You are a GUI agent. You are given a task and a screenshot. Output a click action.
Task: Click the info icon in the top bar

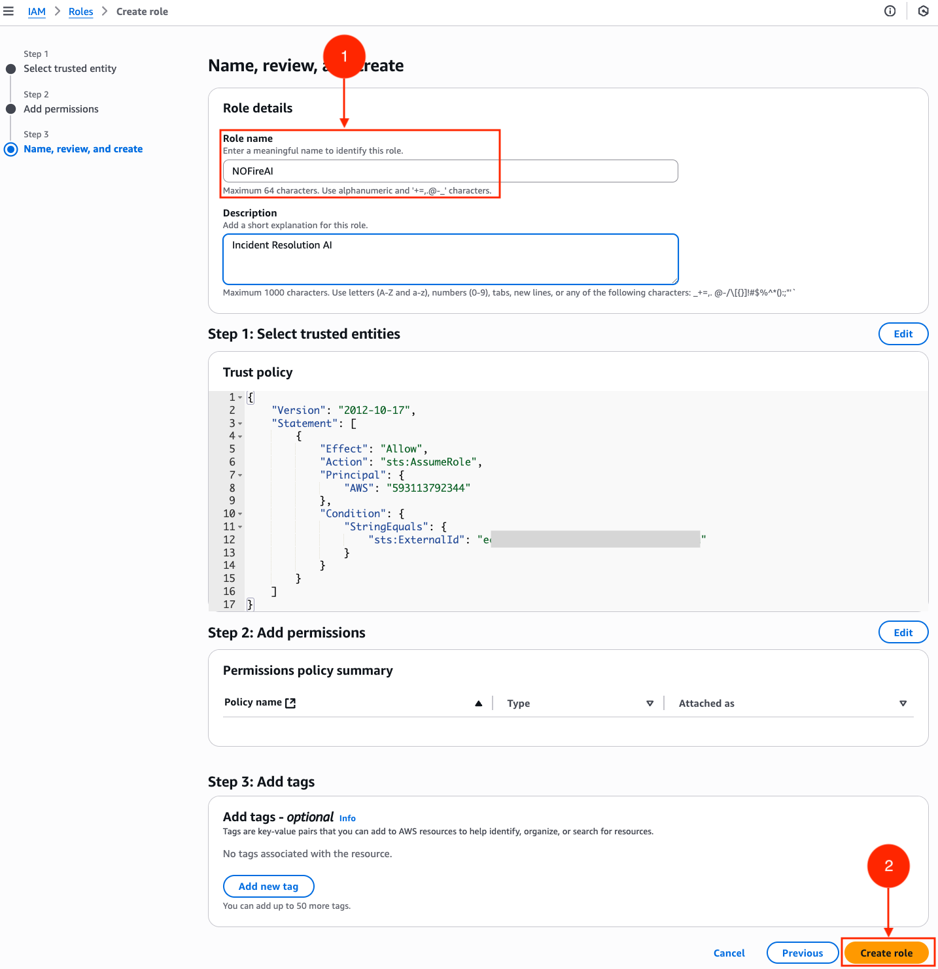pos(890,11)
